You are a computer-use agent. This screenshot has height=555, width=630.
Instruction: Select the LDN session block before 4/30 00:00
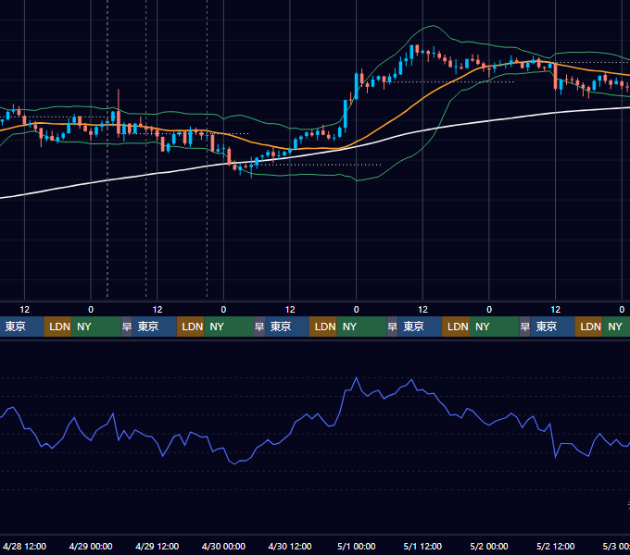tap(191, 327)
